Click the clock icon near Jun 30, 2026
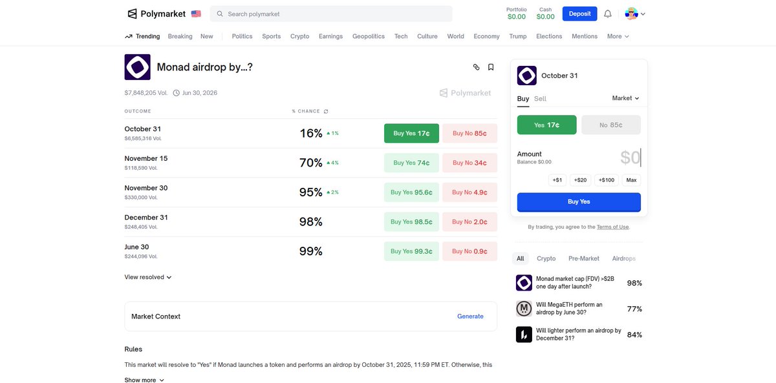The image size is (776, 383). click(177, 93)
